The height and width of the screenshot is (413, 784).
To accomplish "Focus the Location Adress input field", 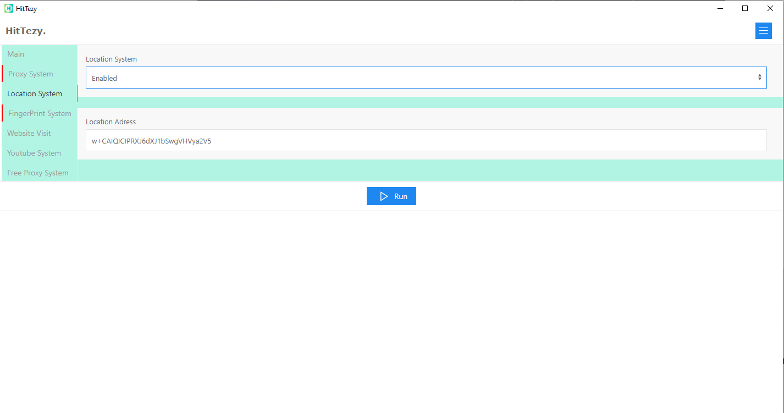I will [x=426, y=140].
